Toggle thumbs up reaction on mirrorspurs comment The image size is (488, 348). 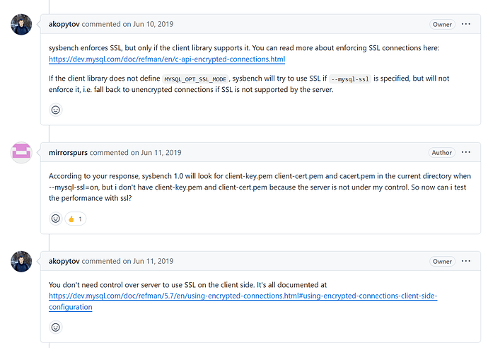pyautogui.click(x=75, y=219)
